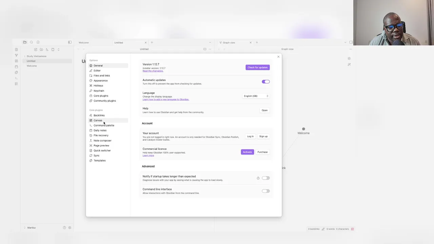The height and width of the screenshot is (244, 434).
Task: Open Canvas plugin settings
Action: [x=108, y=120]
